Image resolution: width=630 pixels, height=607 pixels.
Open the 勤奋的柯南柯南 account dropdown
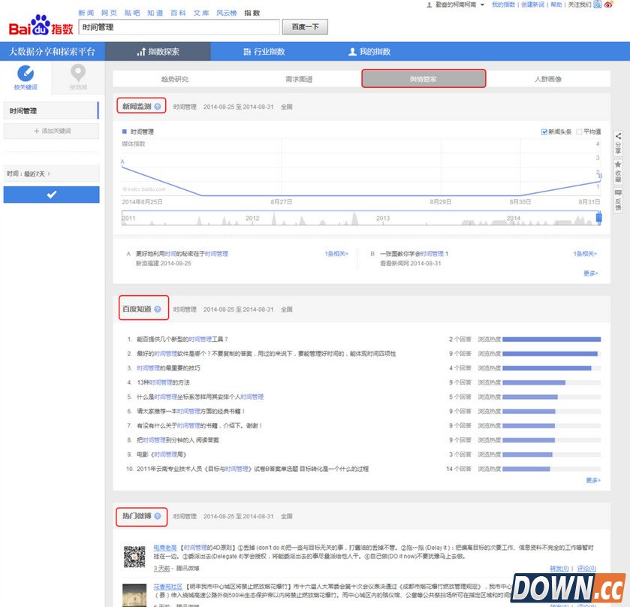pyautogui.click(x=457, y=6)
